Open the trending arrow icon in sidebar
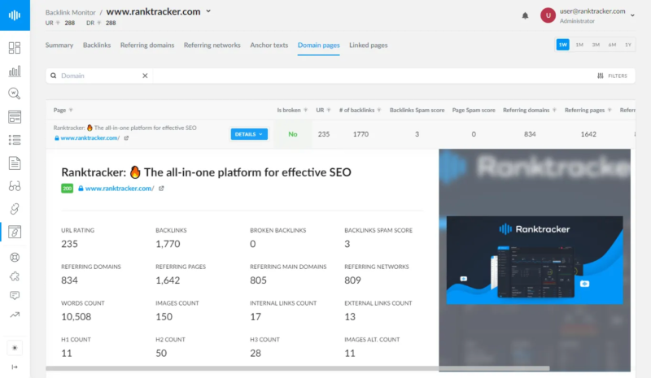Viewport: 651px width, 378px height. 15,315
